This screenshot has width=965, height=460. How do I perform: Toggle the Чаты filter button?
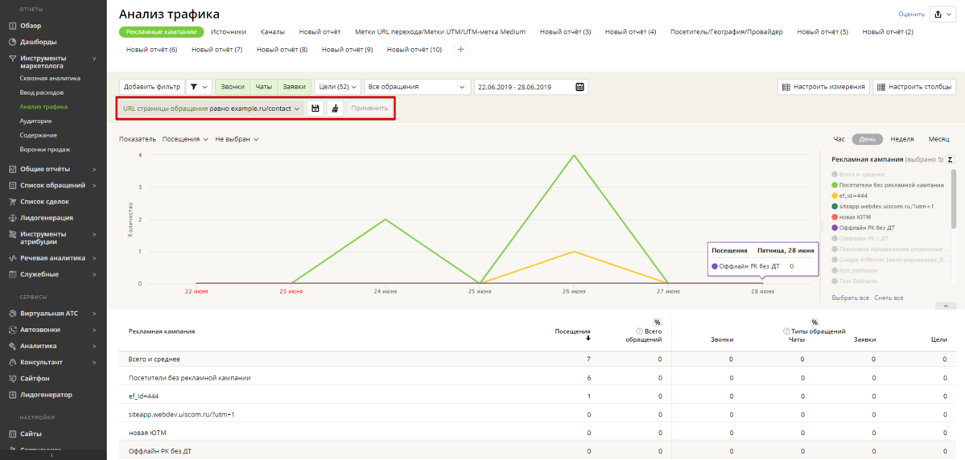[x=264, y=87]
